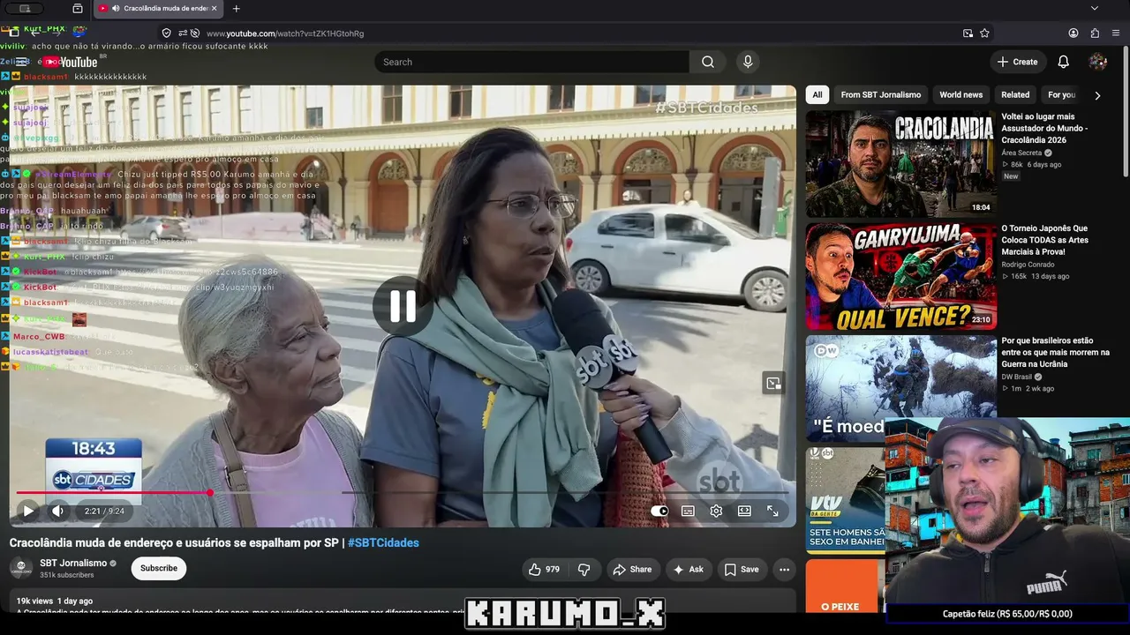Seek on the video progress bar
The width and height of the screenshot is (1130, 635).
(403, 492)
